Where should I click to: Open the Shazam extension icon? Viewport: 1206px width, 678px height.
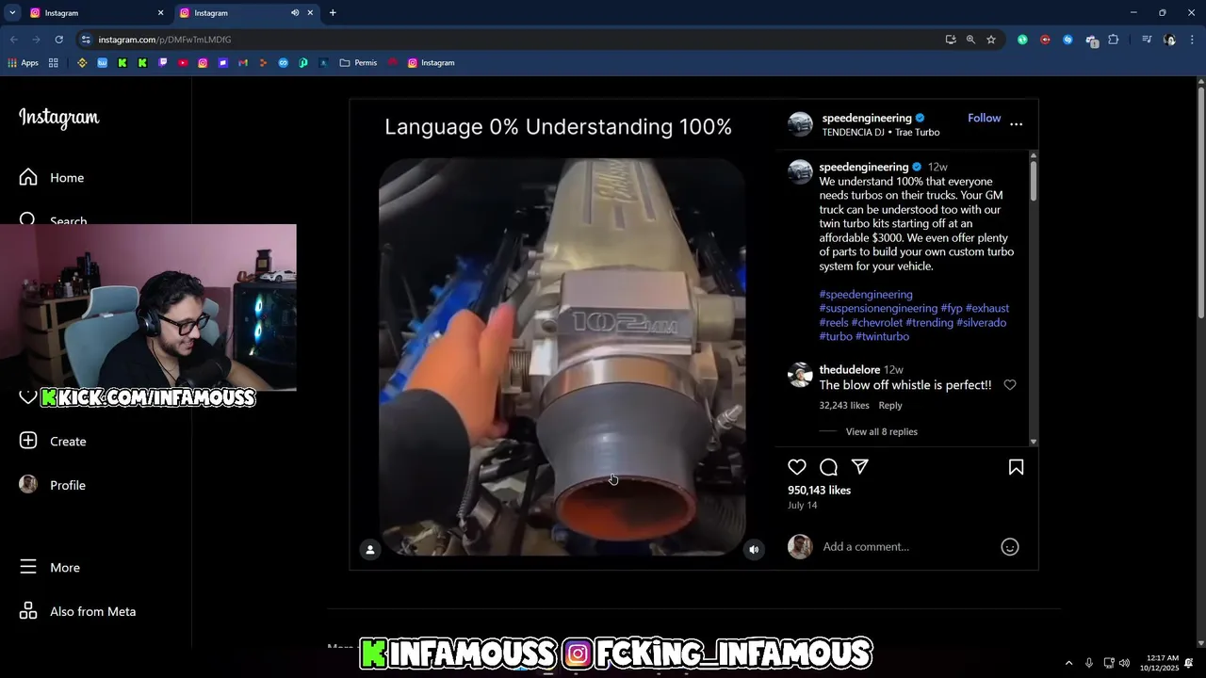point(1067,40)
